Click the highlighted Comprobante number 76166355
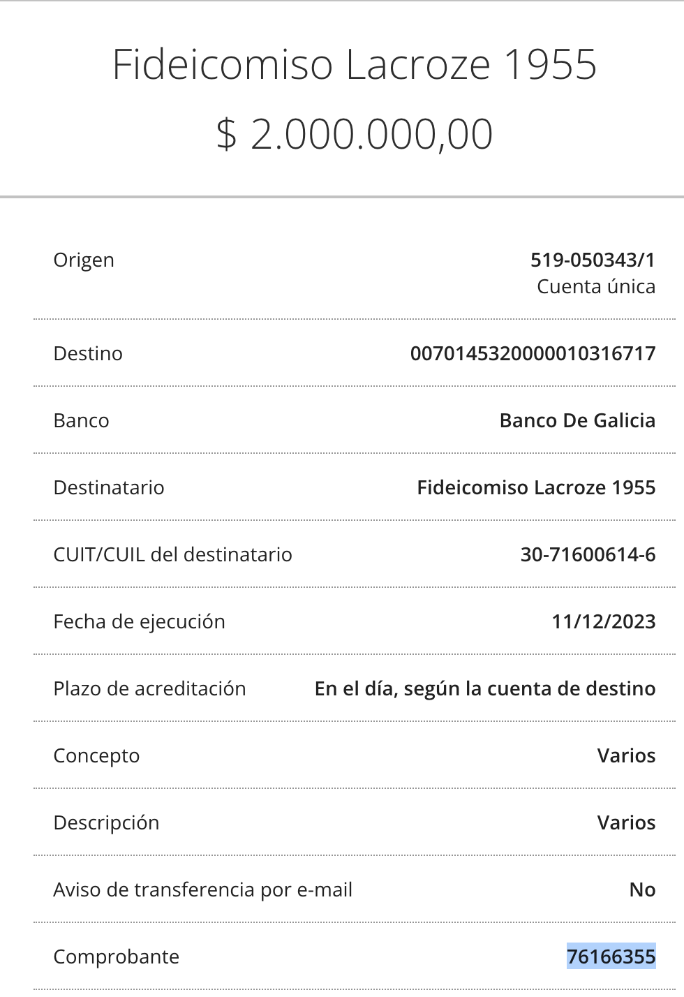The width and height of the screenshot is (684, 997). click(x=611, y=957)
